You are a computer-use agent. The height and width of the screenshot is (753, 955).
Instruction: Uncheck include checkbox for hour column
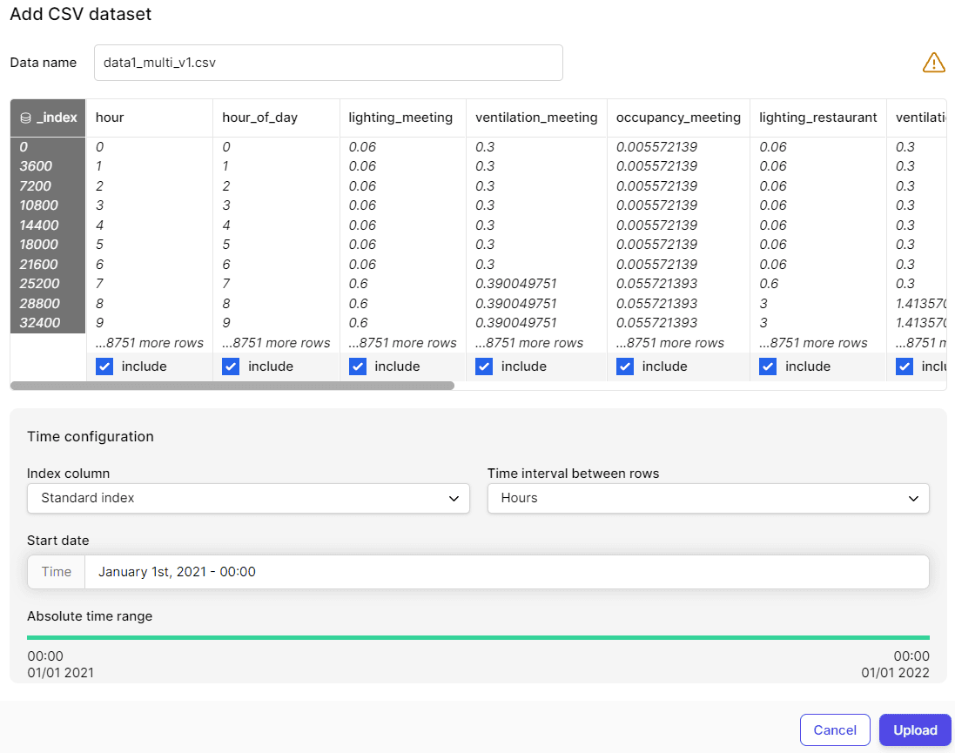tap(104, 366)
